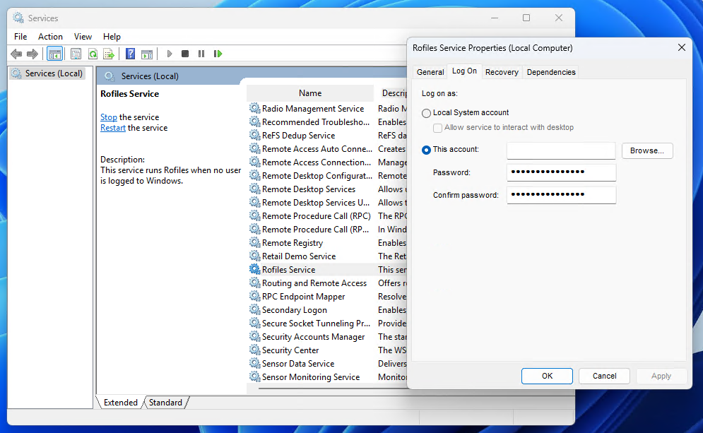This screenshot has width=703, height=433.
Task: Click the gear icon beside Secondary Logon
Action: pyautogui.click(x=254, y=309)
